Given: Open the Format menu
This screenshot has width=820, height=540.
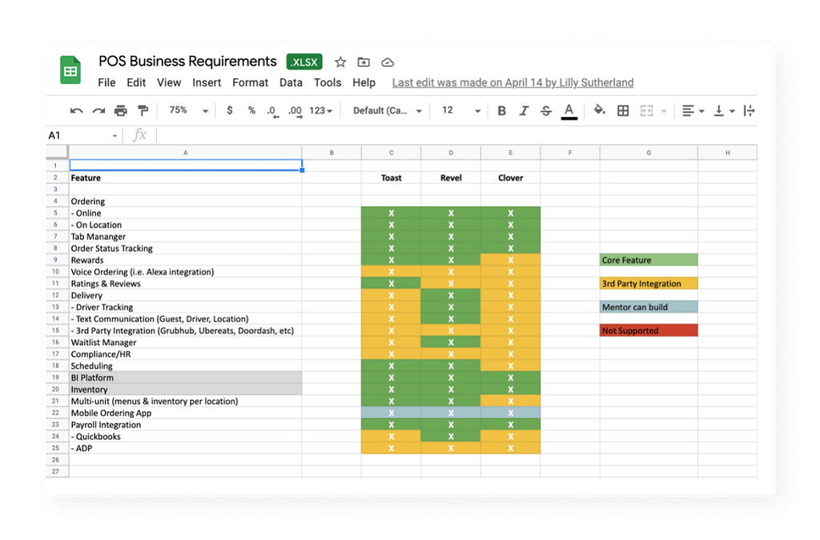Looking at the screenshot, I should (250, 82).
